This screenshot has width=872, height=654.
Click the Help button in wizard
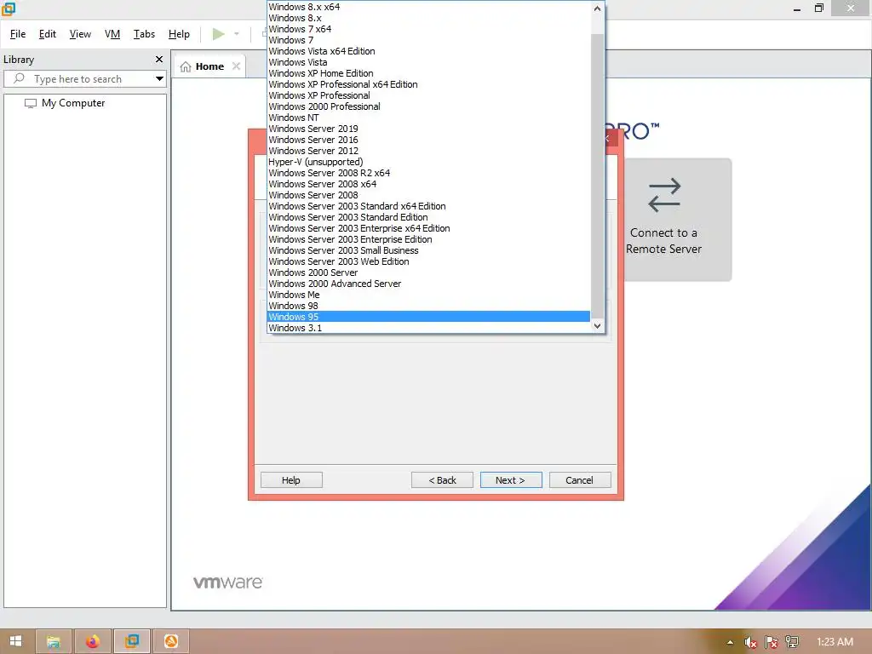[x=291, y=480]
